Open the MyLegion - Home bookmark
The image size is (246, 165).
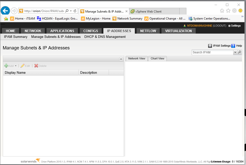96,19
